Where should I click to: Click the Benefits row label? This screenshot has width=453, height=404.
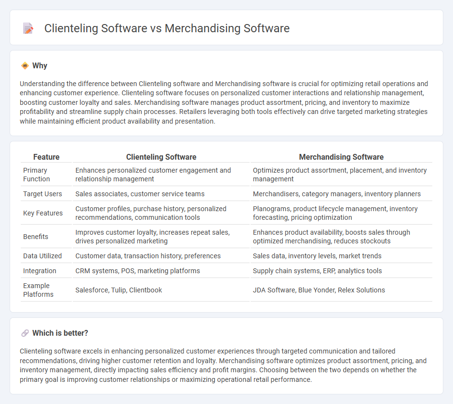click(x=36, y=237)
